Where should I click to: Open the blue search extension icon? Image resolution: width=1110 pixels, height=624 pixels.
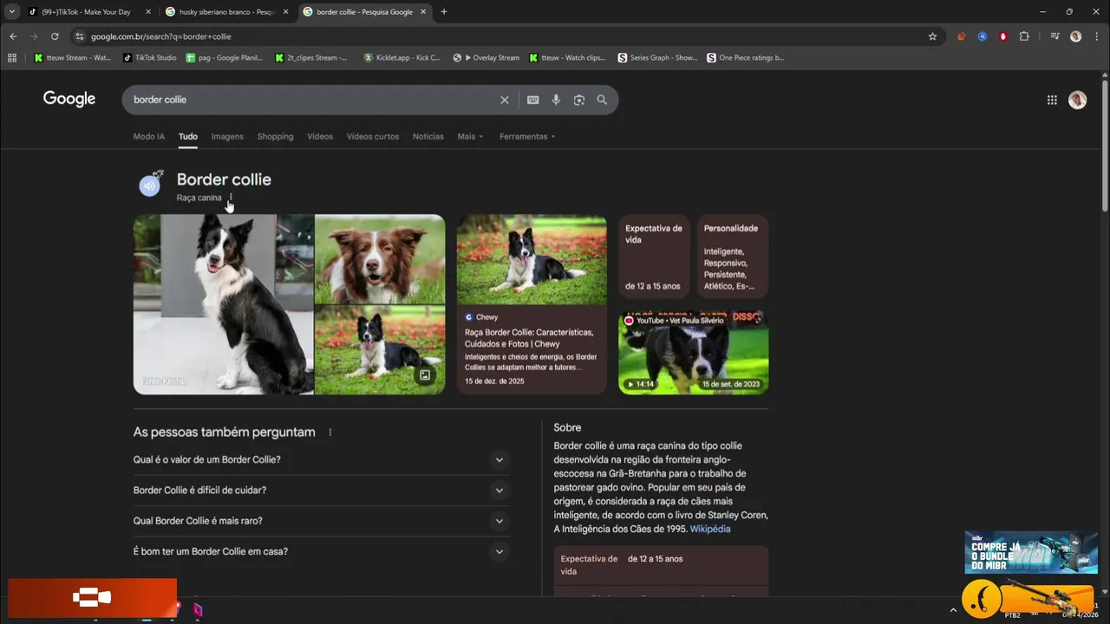(982, 36)
